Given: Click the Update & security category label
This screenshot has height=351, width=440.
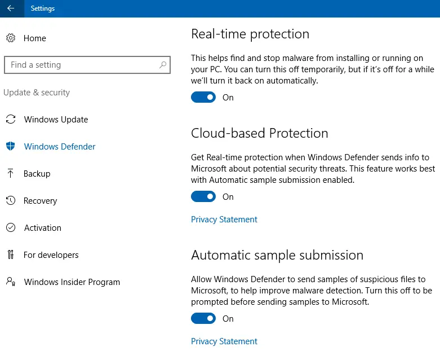Looking at the screenshot, I should [37, 93].
